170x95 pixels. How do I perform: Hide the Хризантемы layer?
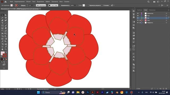click(x=138, y=13)
